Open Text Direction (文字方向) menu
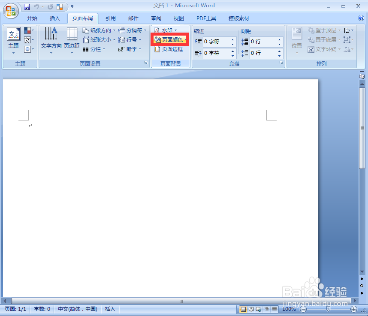 point(51,40)
